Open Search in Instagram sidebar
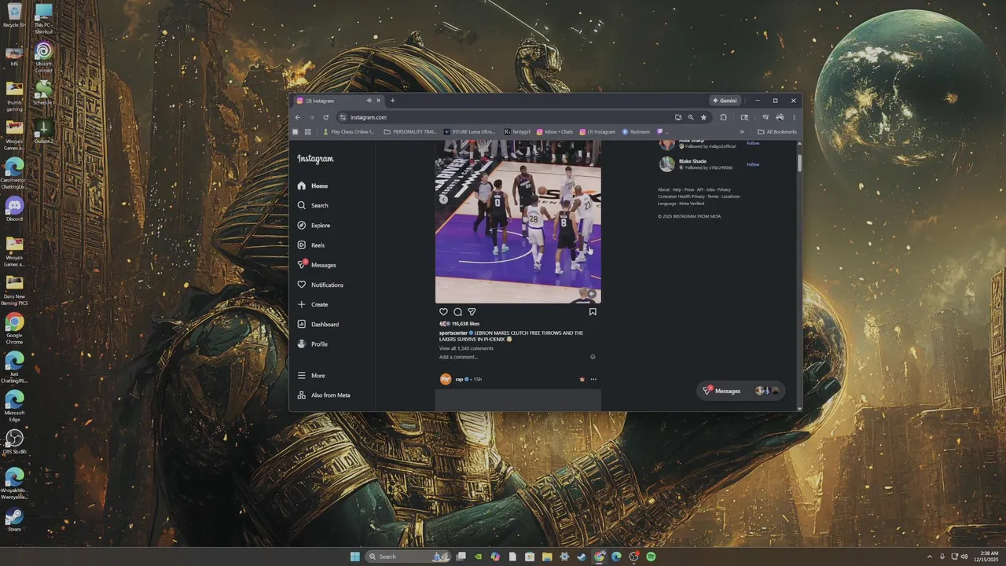Image resolution: width=1006 pixels, height=566 pixels. [x=313, y=206]
